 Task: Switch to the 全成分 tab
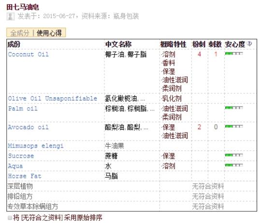click(x=20, y=33)
